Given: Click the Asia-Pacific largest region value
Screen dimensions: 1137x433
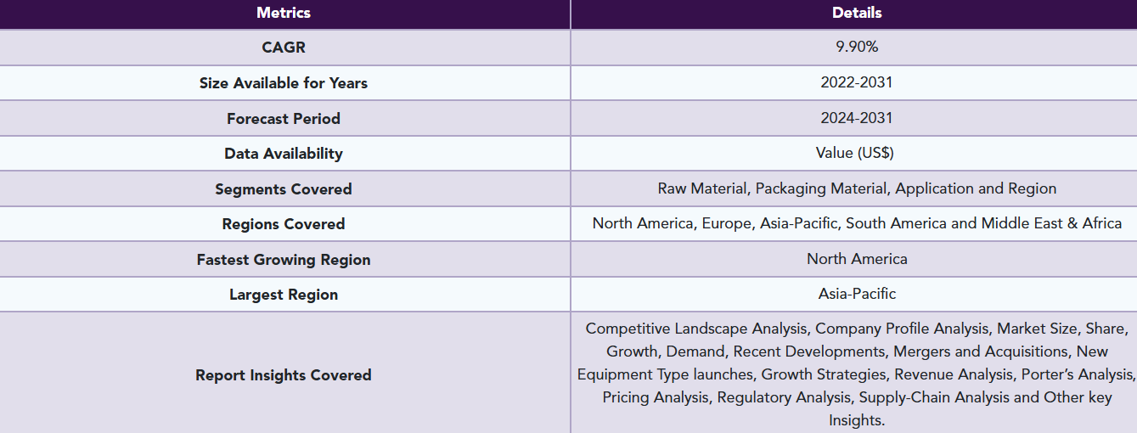Looking at the screenshot, I should pyautogui.click(x=857, y=294).
